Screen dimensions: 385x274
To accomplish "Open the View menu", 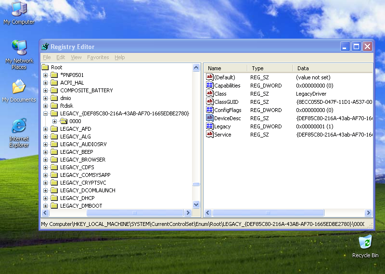I will pyautogui.click(x=76, y=57).
